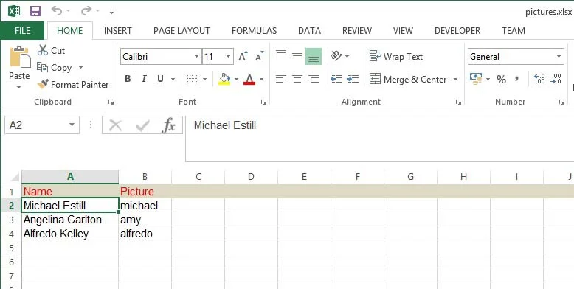Switch to the INSERT ribbon tab
This screenshot has height=289, width=574.
click(117, 31)
